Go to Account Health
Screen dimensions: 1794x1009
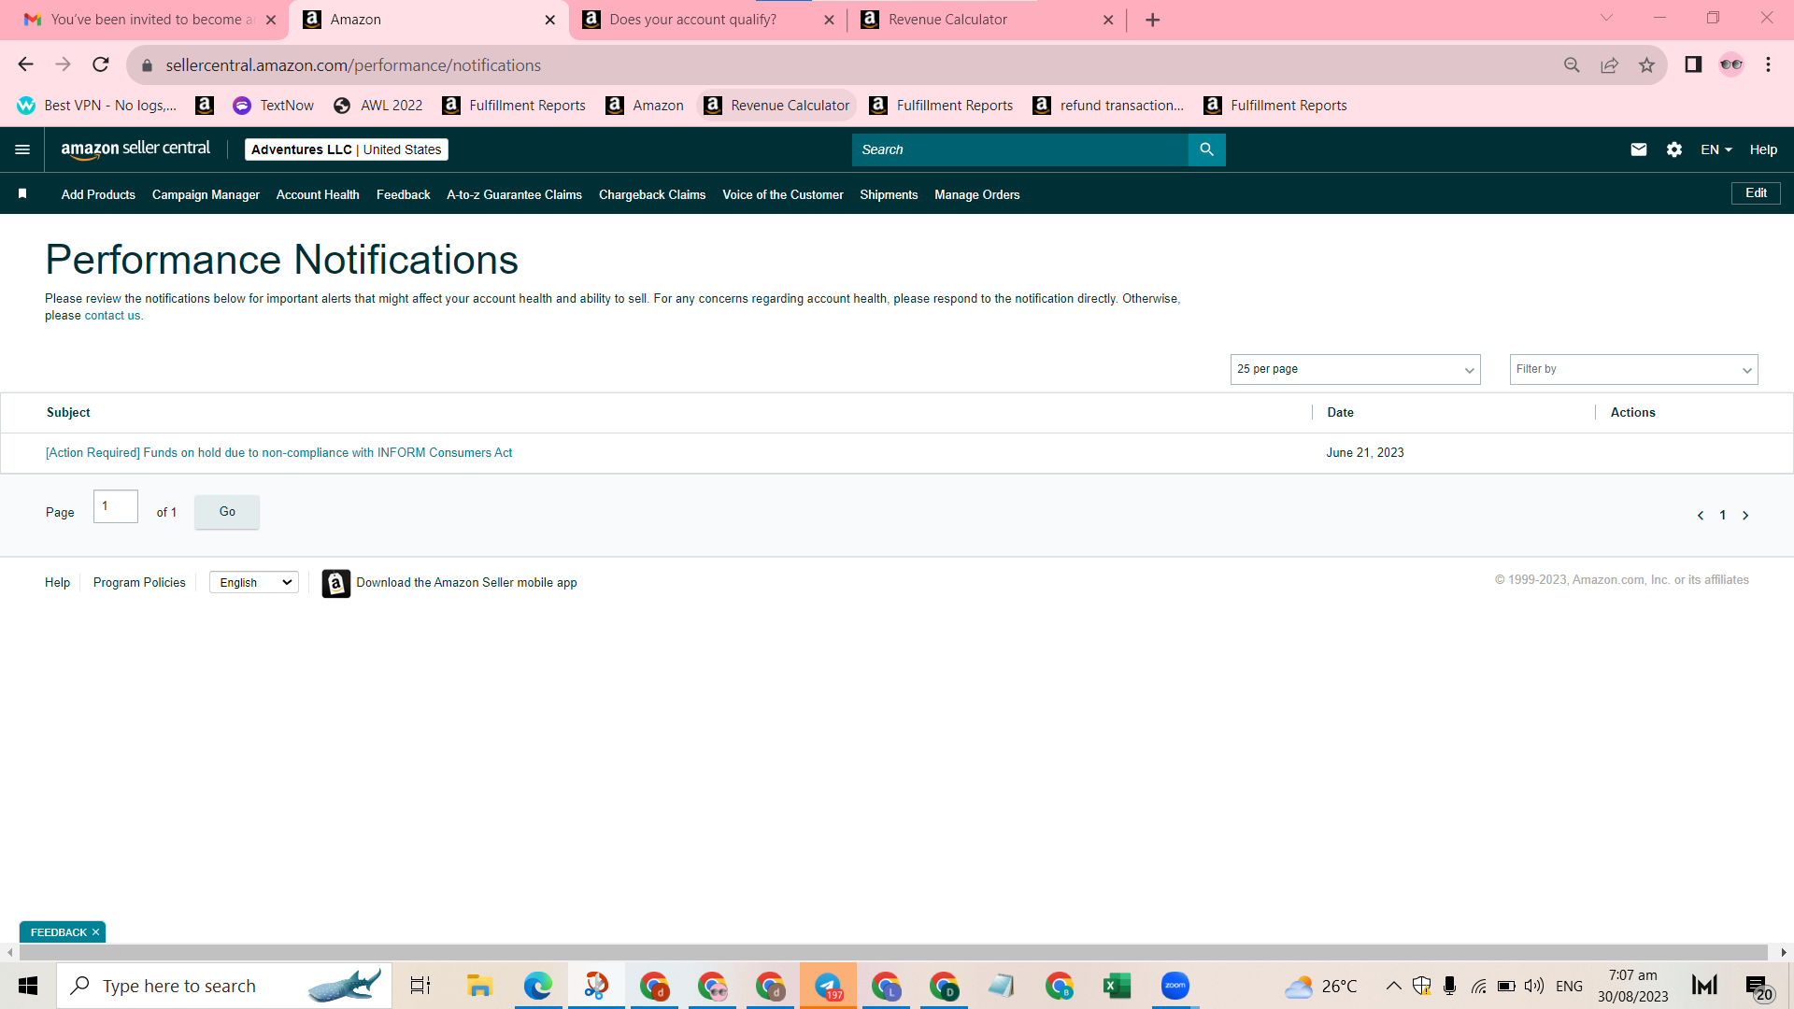point(318,194)
